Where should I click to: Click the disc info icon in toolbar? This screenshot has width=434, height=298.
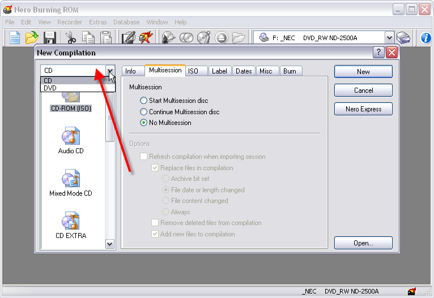pyautogui.click(x=204, y=37)
